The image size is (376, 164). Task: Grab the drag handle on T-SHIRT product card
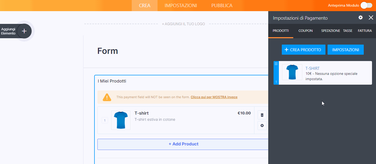[x=276, y=64]
